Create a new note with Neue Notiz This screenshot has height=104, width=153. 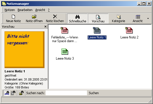13,18
